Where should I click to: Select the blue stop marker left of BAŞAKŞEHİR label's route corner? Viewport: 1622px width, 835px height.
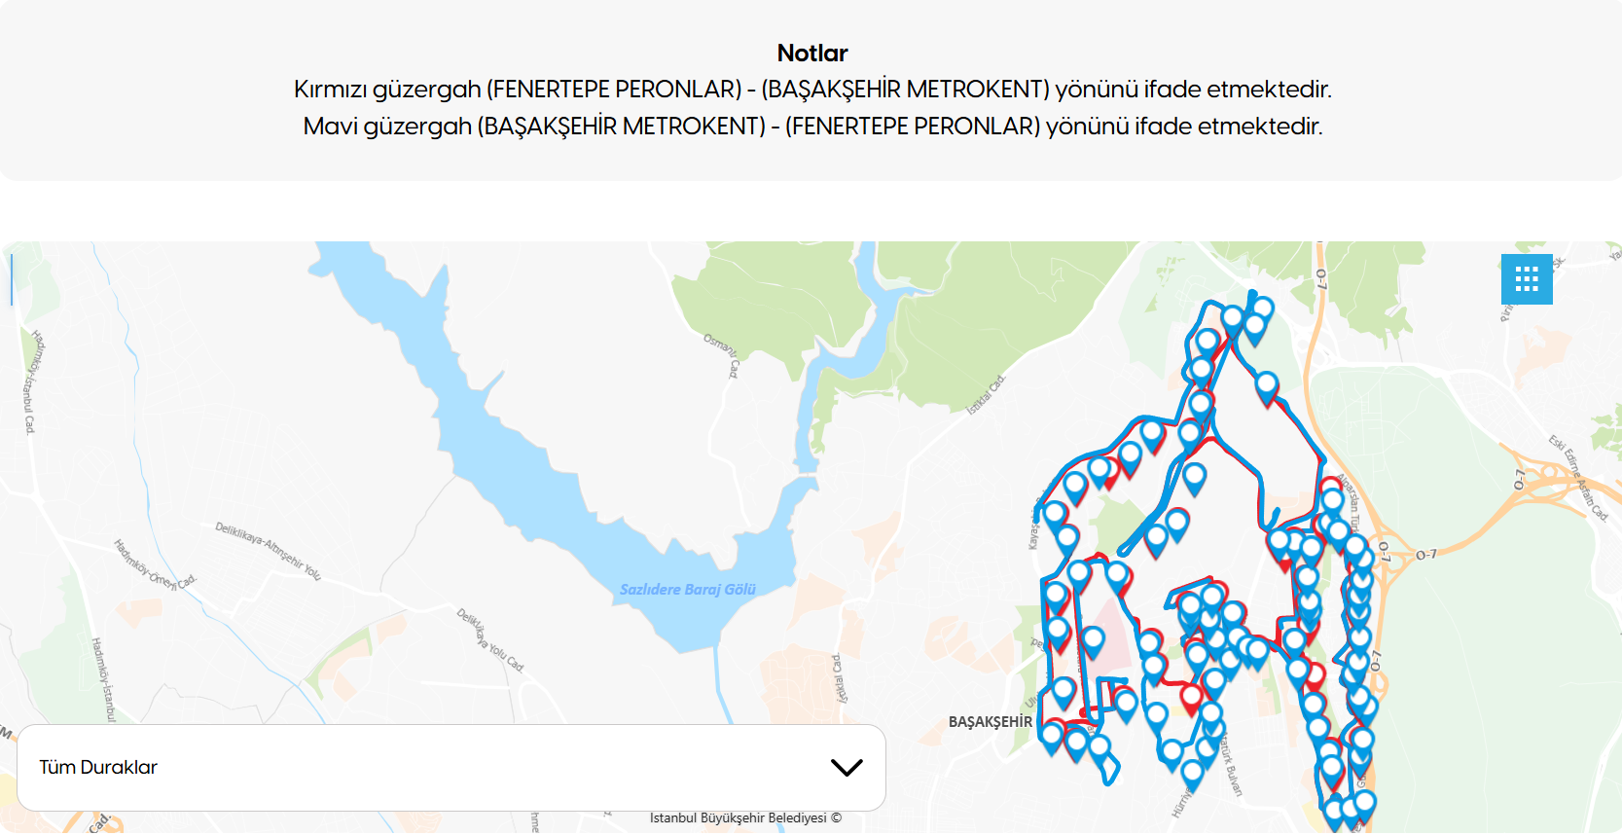[1052, 735]
